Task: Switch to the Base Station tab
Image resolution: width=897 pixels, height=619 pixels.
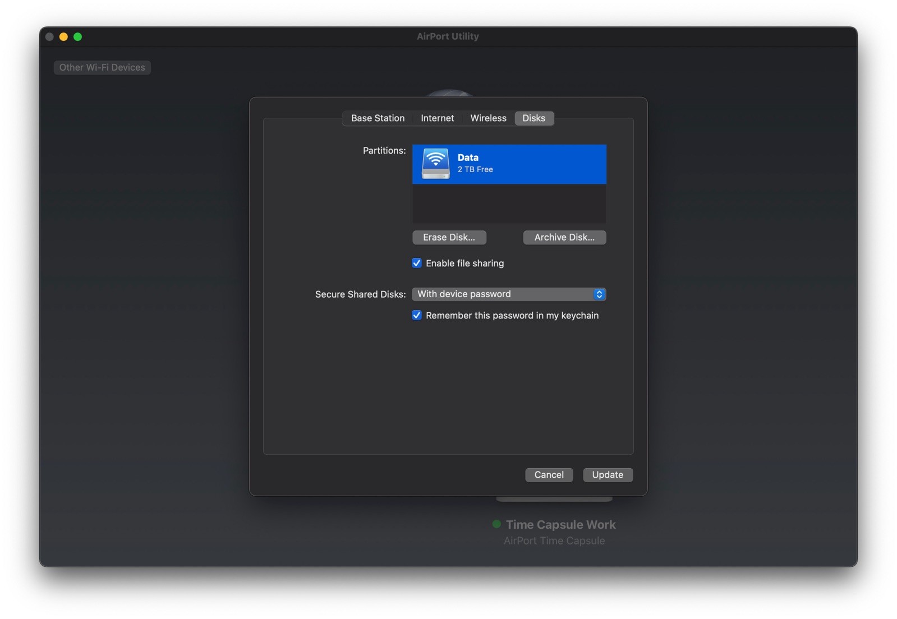Action: tap(378, 118)
